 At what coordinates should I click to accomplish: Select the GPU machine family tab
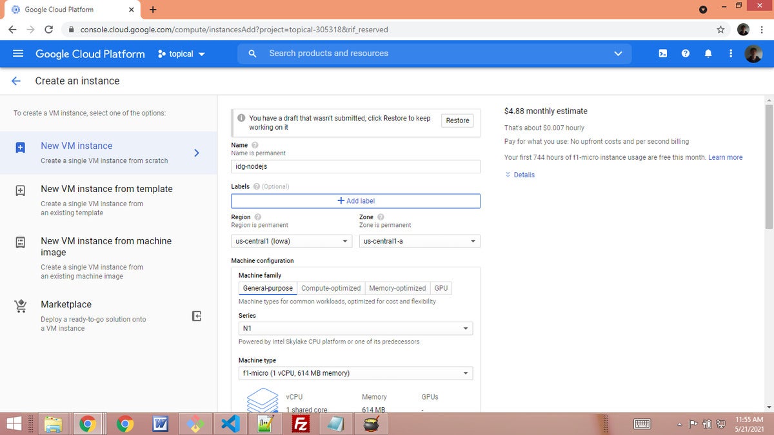click(441, 288)
